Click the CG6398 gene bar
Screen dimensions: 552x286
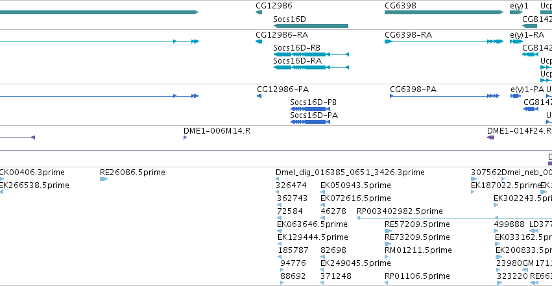point(444,12)
